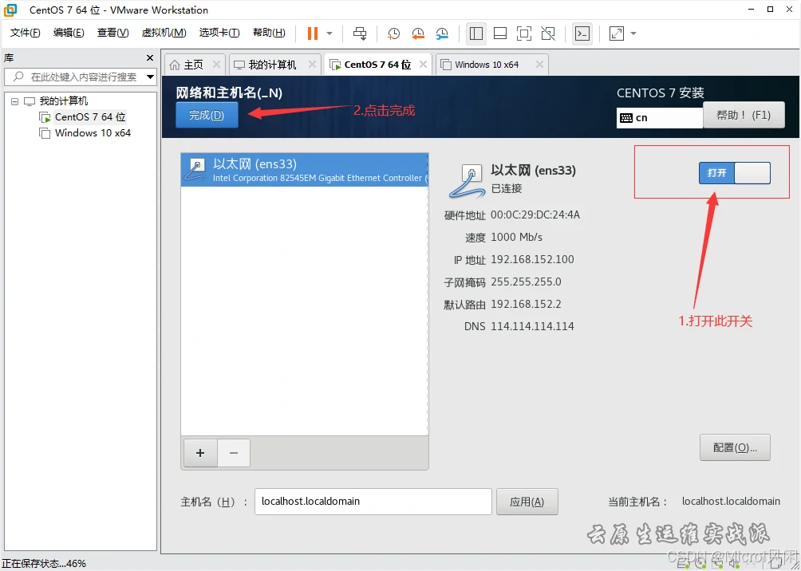Switch to Unity mode icon

(x=548, y=33)
